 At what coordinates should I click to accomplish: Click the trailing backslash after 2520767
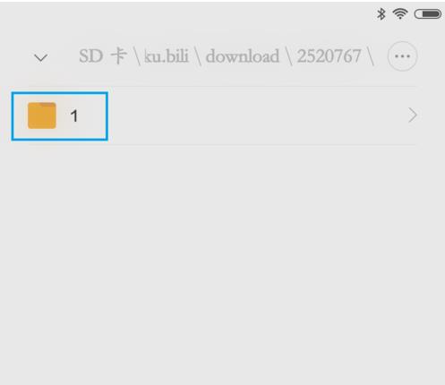coord(371,56)
